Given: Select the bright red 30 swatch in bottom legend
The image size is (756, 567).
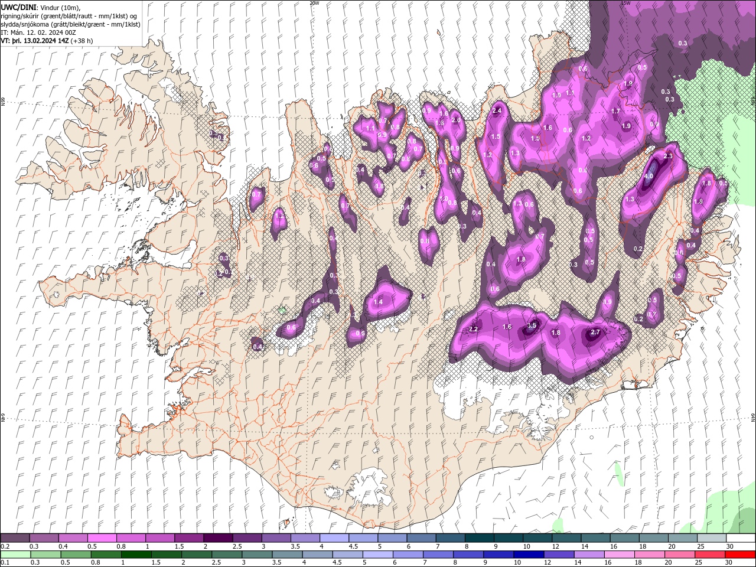Looking at the screenshot, I should 739,555.
